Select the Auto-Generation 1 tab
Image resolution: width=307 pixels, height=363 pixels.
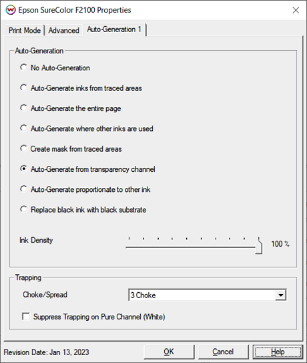coord(114,29)
